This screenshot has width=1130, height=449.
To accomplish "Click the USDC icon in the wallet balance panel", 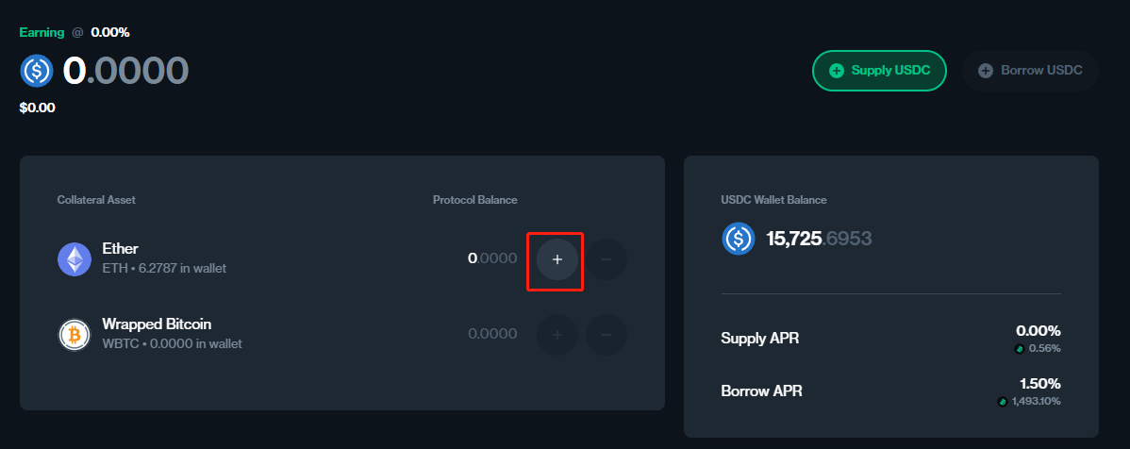I will click(739, 239).
